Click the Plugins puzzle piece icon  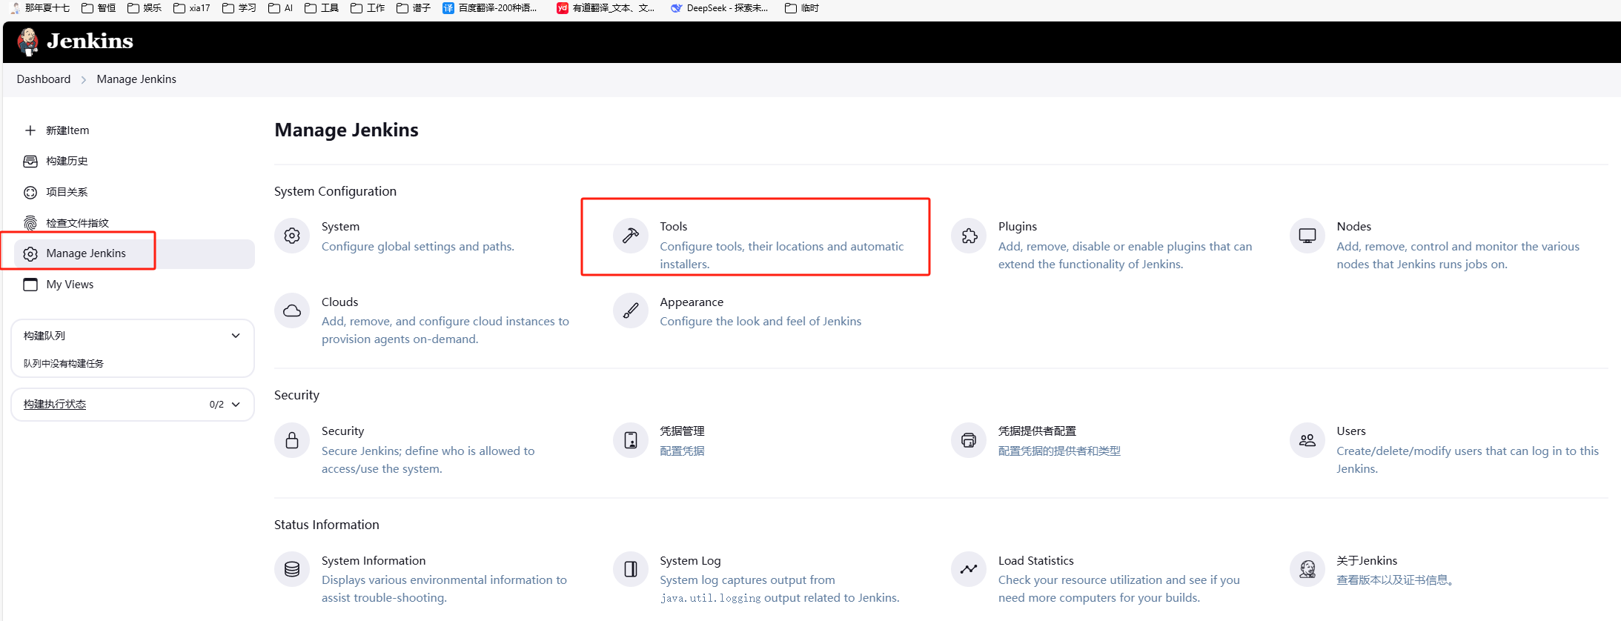point(969,236)
